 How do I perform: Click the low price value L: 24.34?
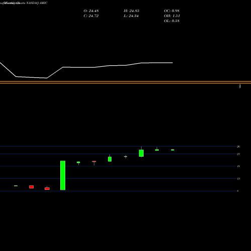coord(131,16)
